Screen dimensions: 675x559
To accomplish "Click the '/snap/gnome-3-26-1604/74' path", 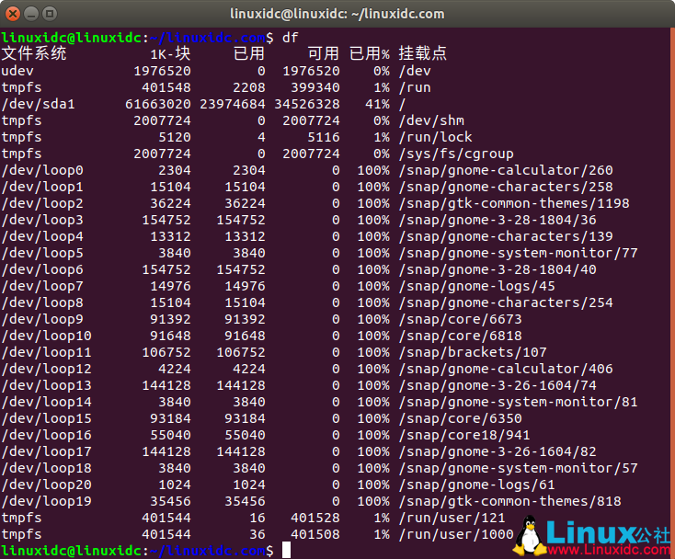I will (498, 385).
